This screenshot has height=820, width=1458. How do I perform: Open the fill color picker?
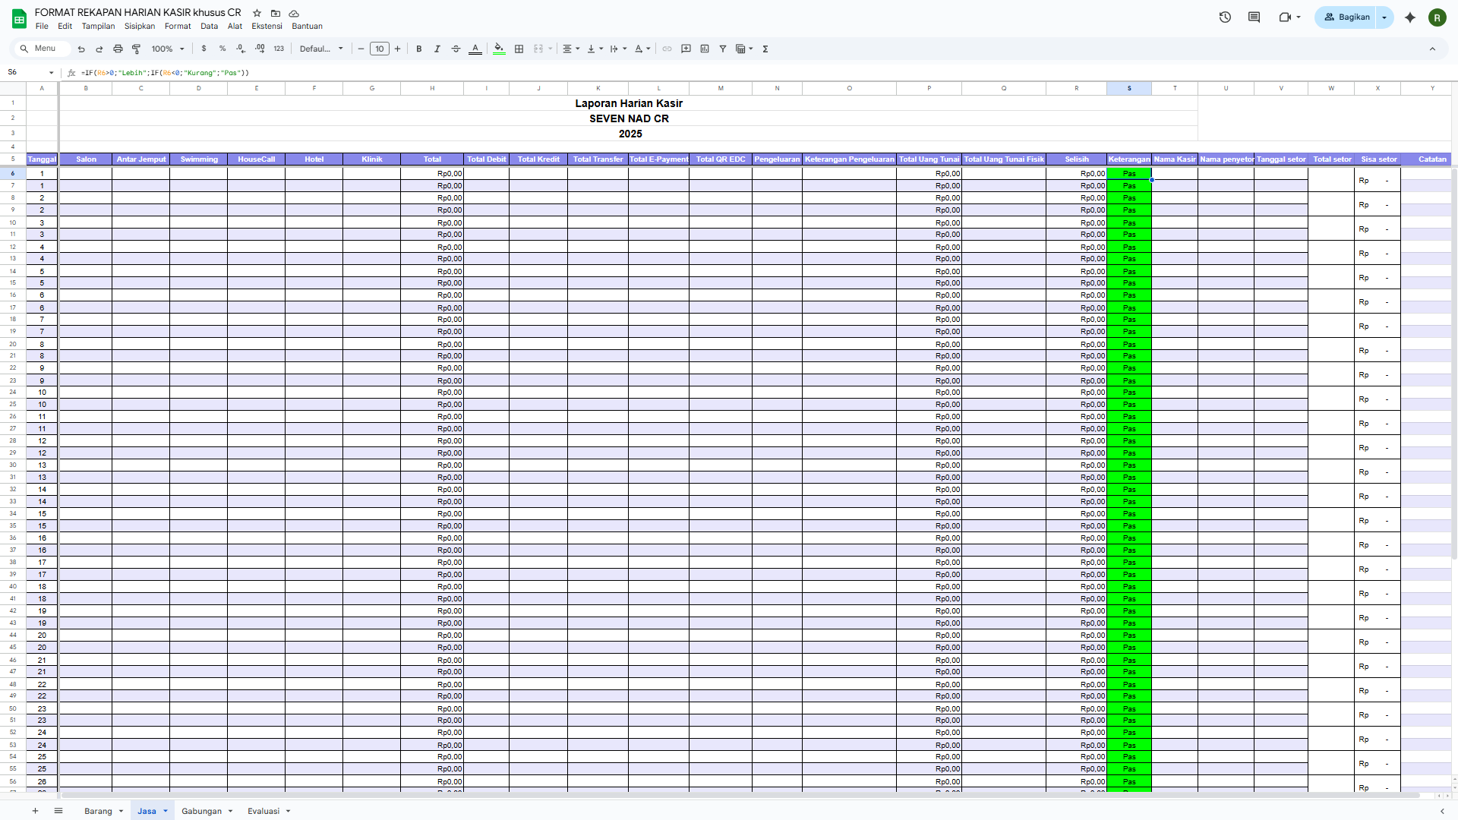tap(499, 49)
